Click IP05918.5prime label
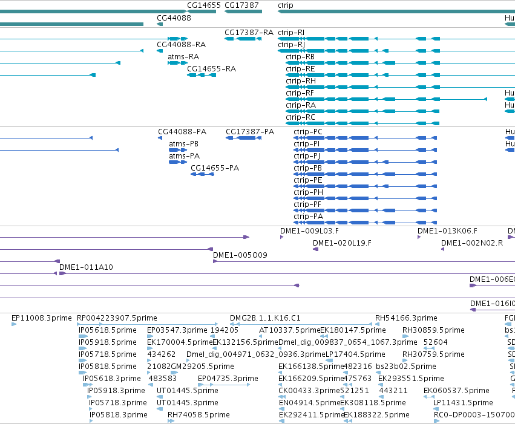 coord(107,342)
